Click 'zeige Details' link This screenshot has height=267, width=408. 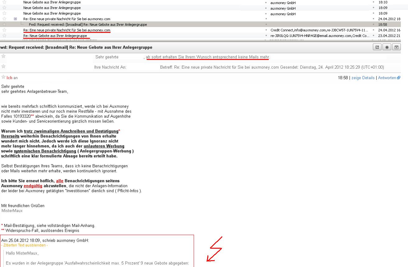click(x=363, y=78)
